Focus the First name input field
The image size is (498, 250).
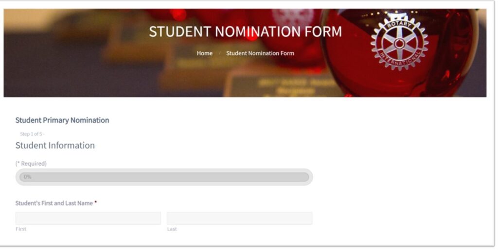pyautogui.click(x=88, y=218)
